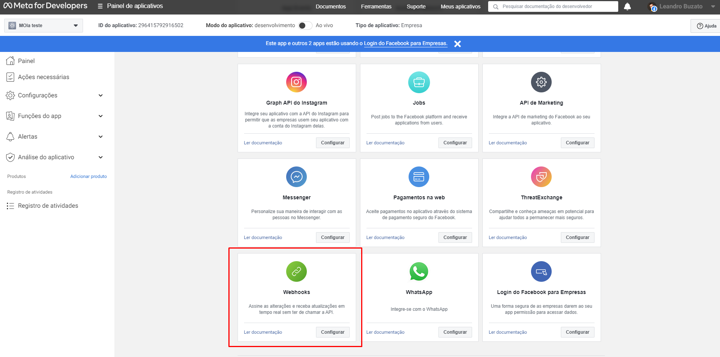Click Configurar on the Jobs card
Screen dimensions: 720x357
point(455,143)
